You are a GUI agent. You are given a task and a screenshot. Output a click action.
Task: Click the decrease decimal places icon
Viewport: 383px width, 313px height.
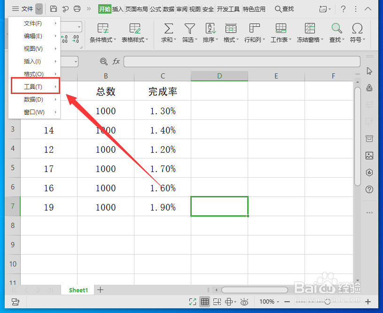point(76,39)
